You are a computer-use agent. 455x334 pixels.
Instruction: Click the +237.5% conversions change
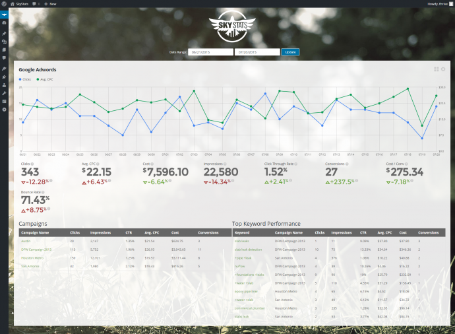click(340, 182)
